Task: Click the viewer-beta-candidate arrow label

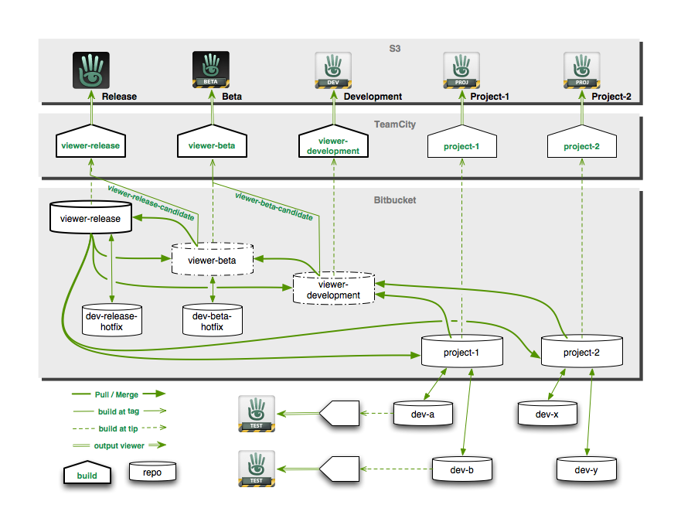Action: point(274,206)
